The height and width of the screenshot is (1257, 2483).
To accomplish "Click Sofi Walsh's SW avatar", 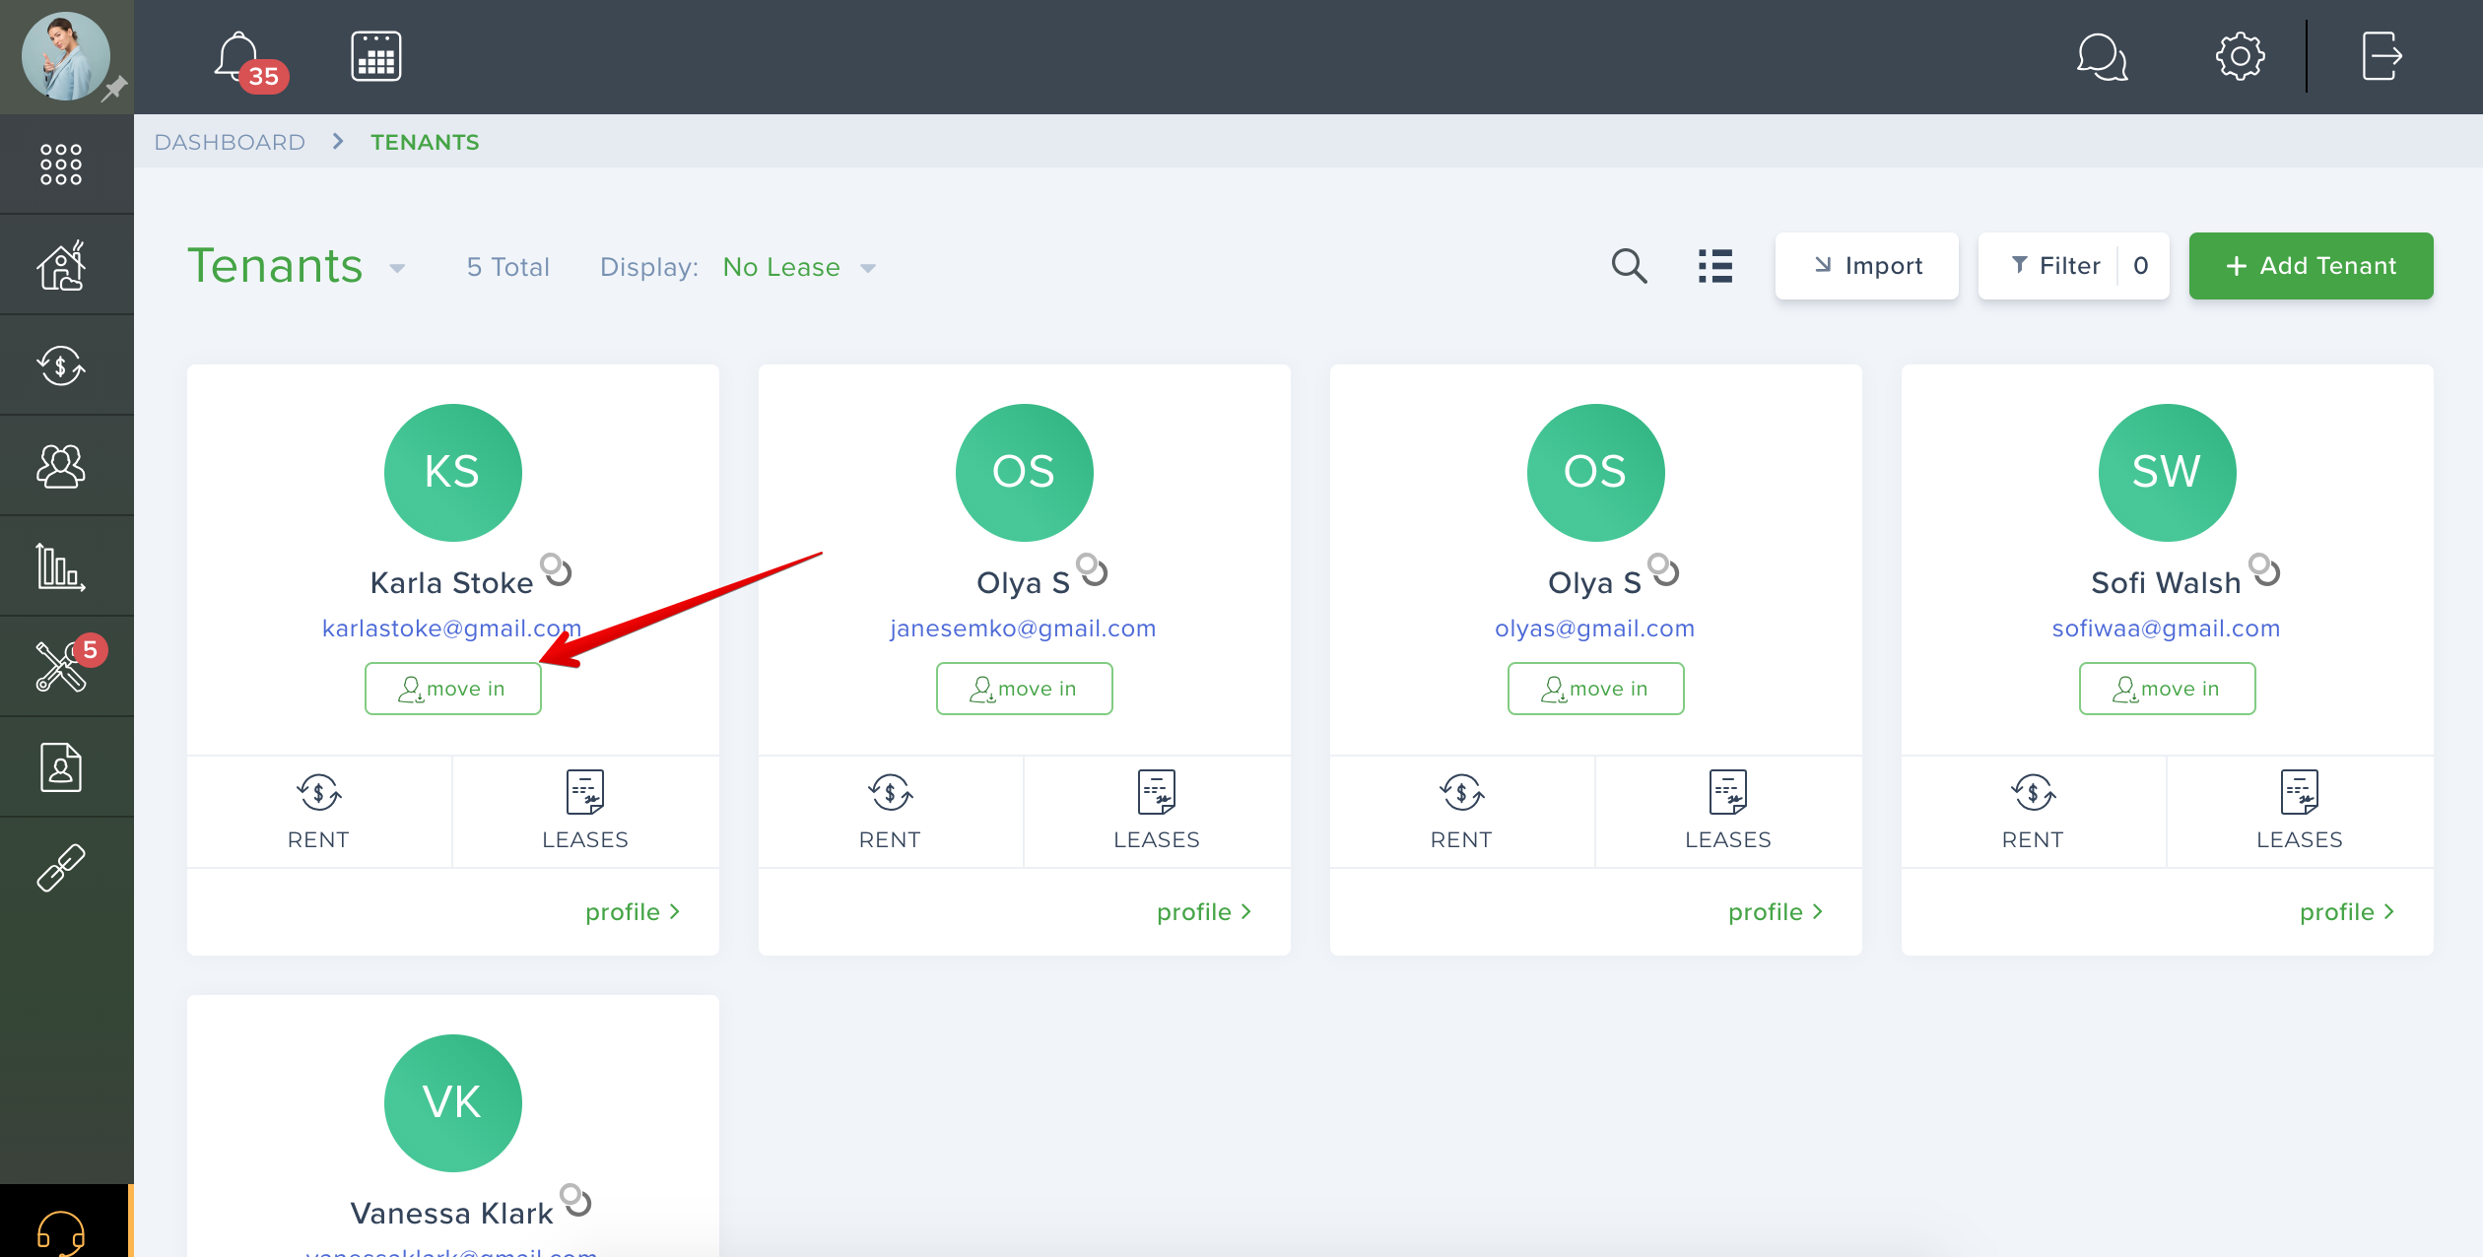I will coord(2168,473).
